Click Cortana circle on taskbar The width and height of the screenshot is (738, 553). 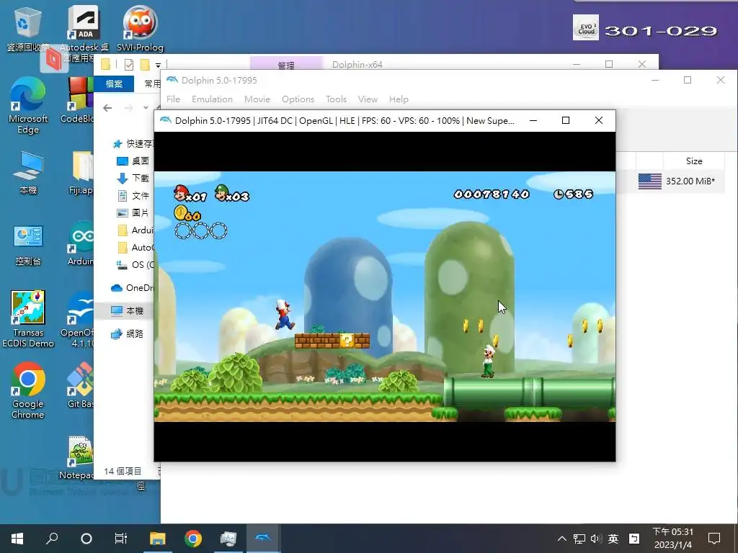click(x=86, y=539)
